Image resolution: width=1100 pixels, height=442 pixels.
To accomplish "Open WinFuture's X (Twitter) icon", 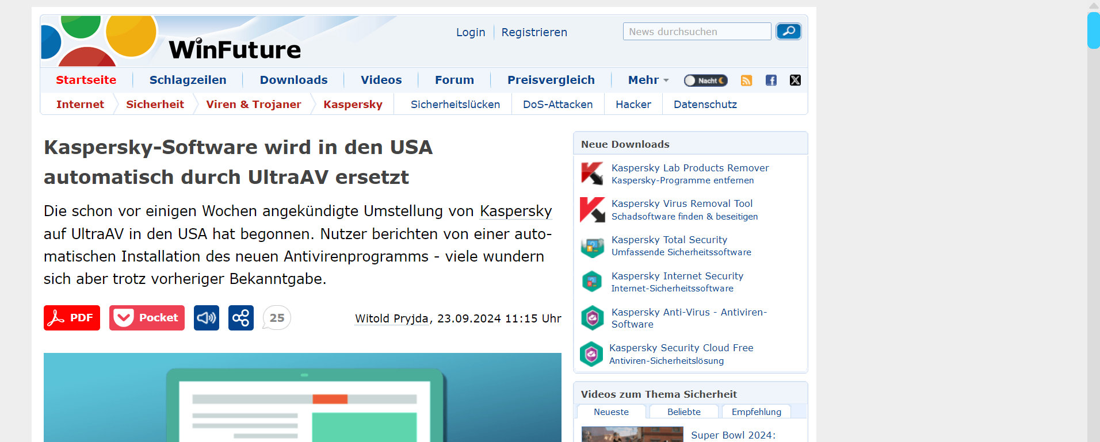I will coord(795,80).
